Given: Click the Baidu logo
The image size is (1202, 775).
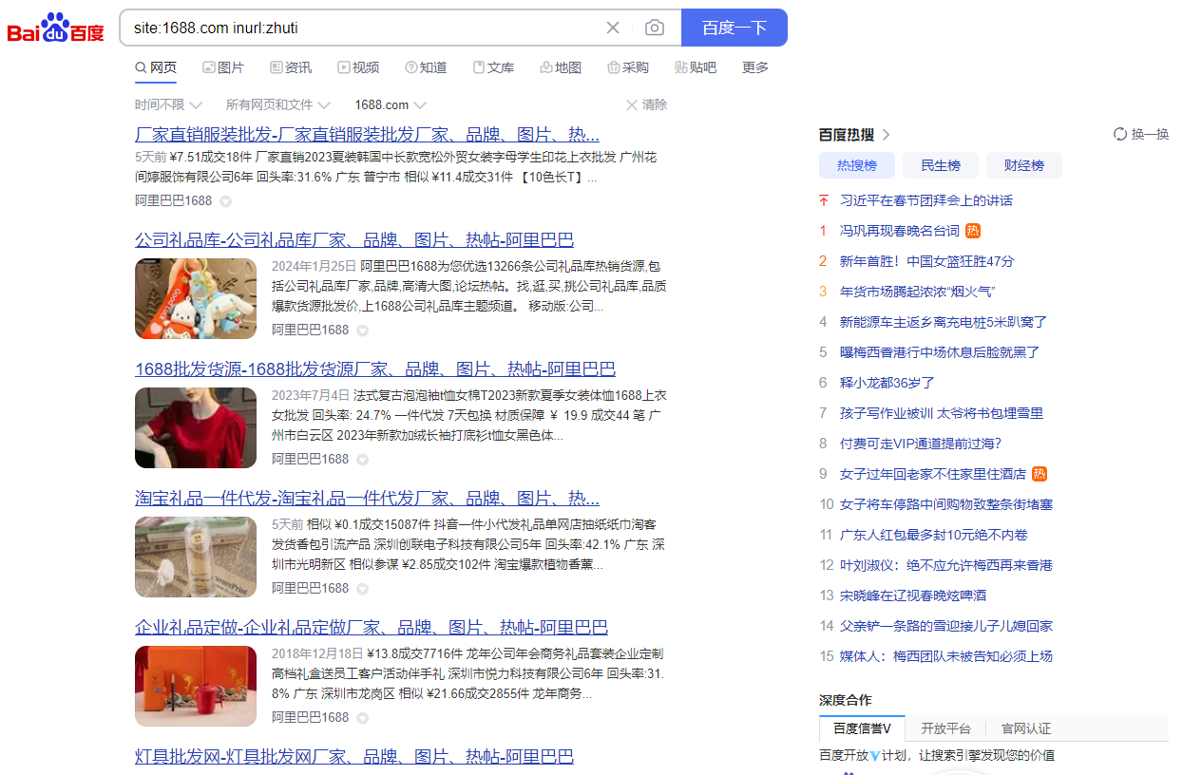Looking at the screenshot, I should tap(56, 28).
